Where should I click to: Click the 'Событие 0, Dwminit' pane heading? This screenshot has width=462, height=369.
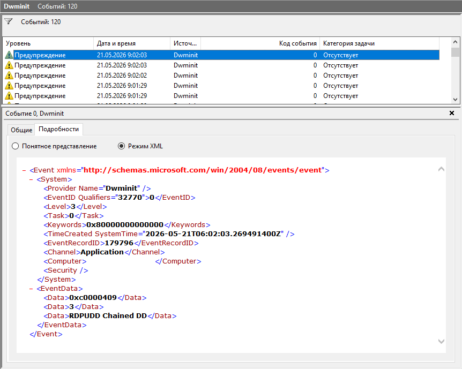(34, 114)
